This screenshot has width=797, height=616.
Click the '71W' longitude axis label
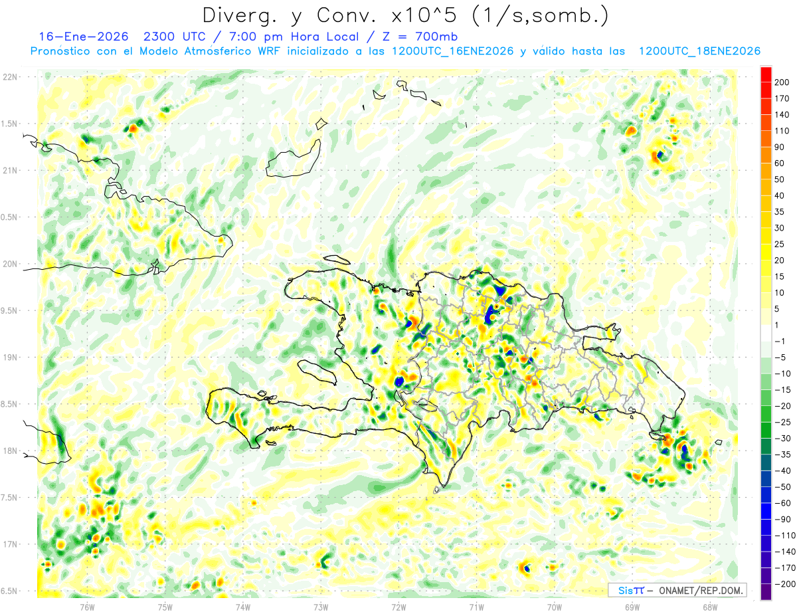[476, 607]
